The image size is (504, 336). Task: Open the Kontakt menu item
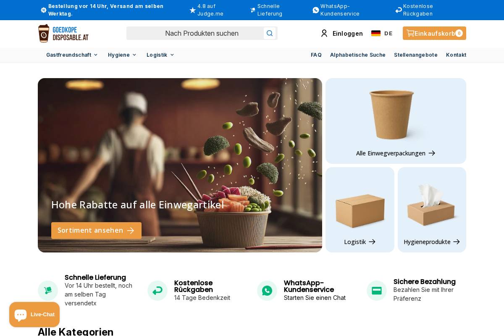[x=456, y=55]
